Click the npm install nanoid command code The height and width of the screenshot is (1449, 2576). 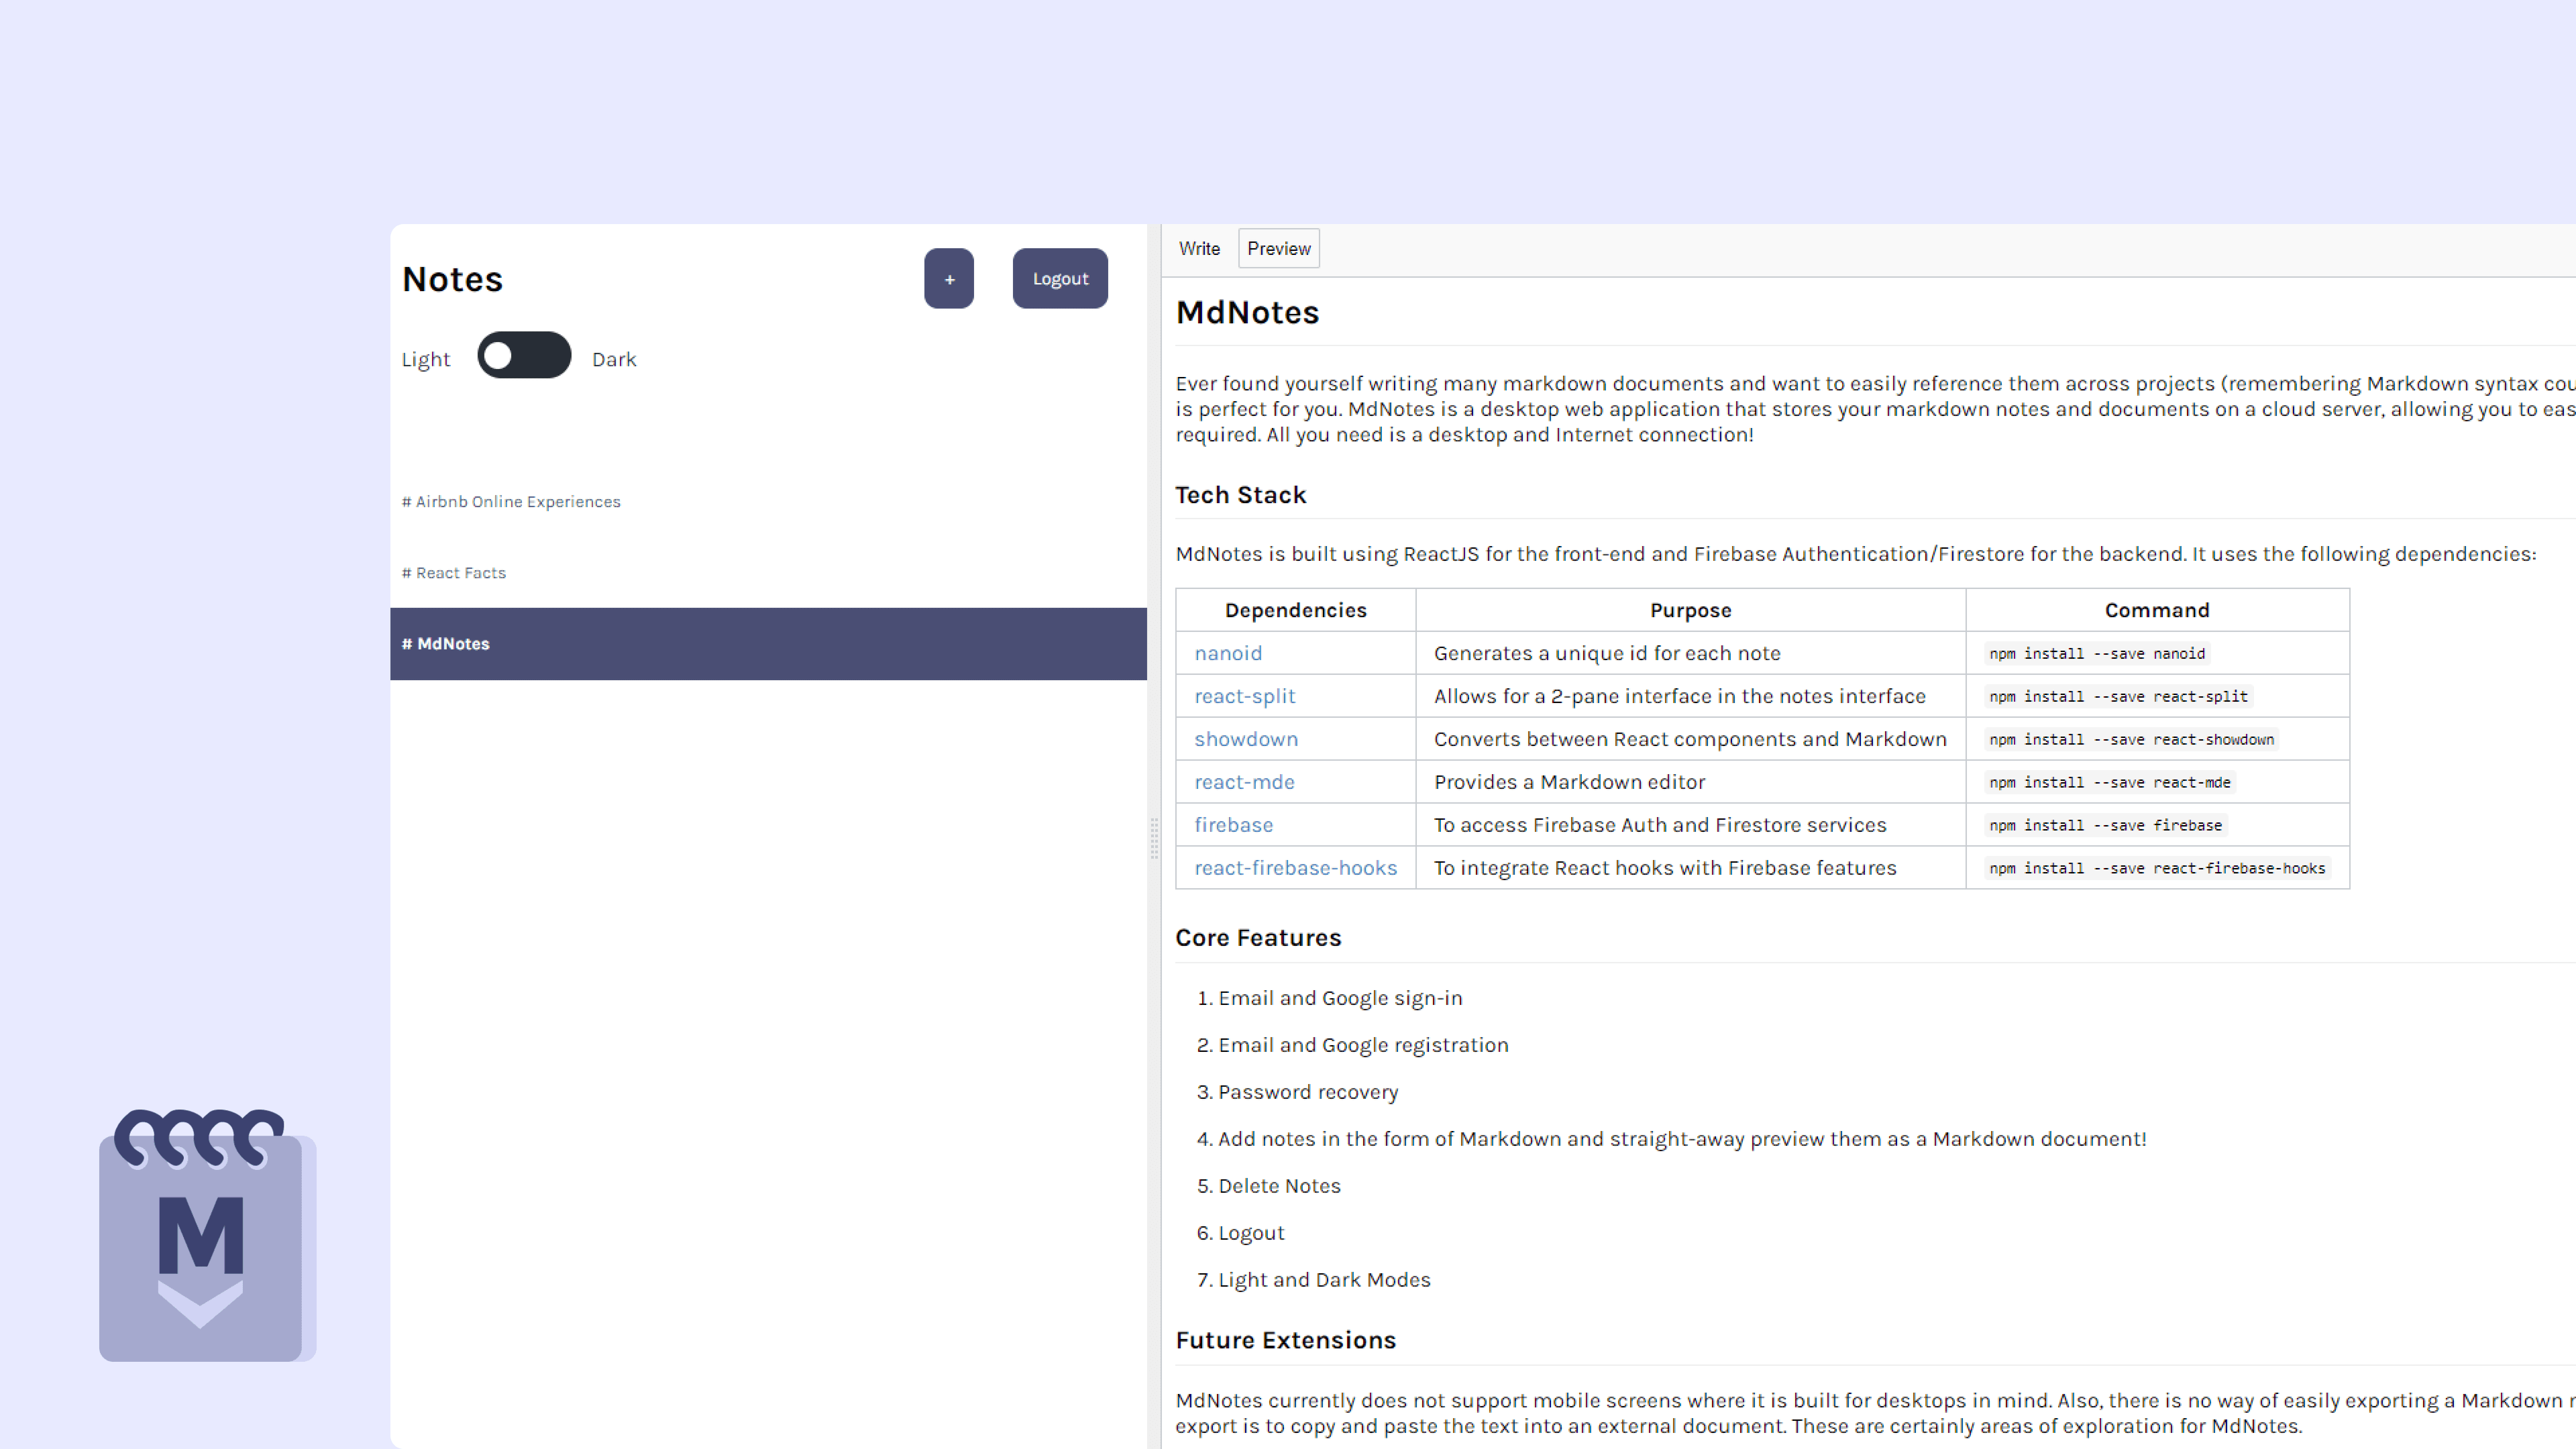coord(2096,654)
